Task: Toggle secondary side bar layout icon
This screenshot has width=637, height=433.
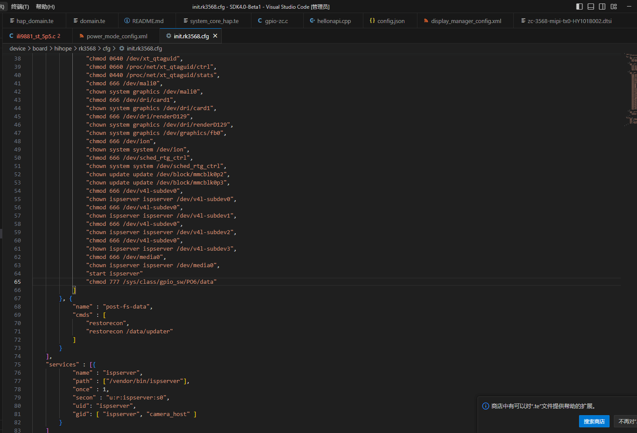Action: pyautogui.click(x=602, y=7)
